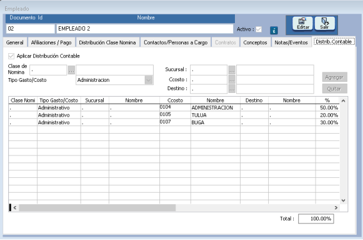
Task: Open the Notas/Eventos tab
Action: tap(291, 43)
